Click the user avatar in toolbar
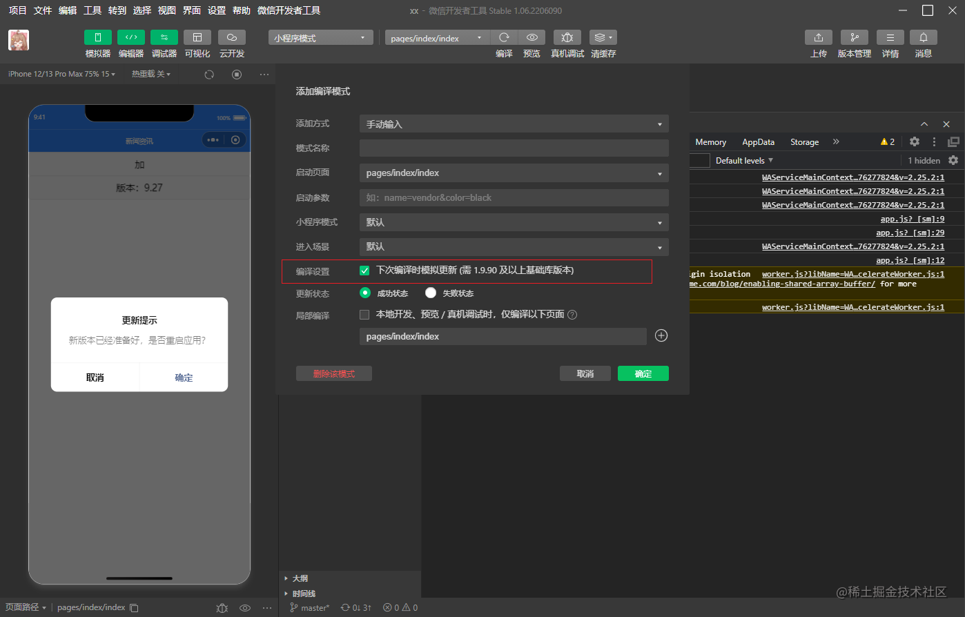Viewport: 965px width, 617px height. [19, 40]
